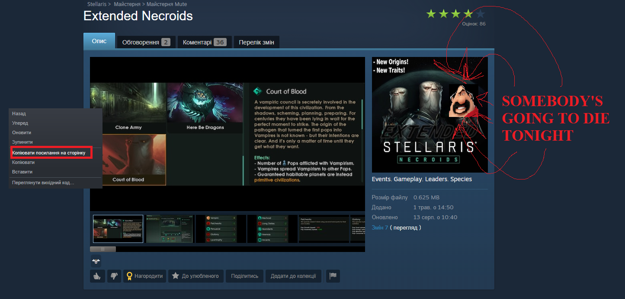Image resolution: width=625 pixels, height=299 pixels.
Task: Click the Leaders tag link
Action: pyautogui.click(x=436, y=179)
